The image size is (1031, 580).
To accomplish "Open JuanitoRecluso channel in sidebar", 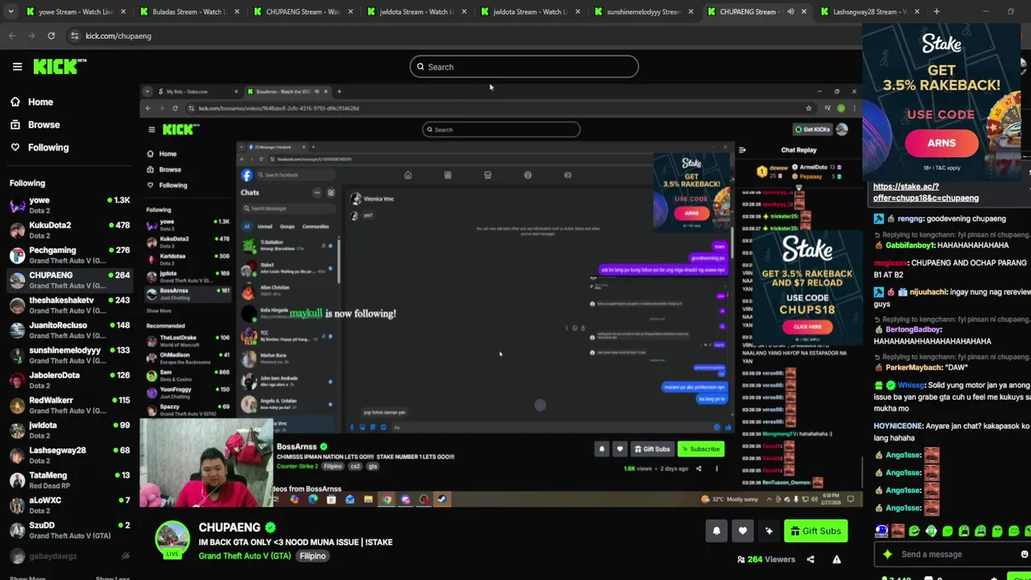I will click(69, 329).
